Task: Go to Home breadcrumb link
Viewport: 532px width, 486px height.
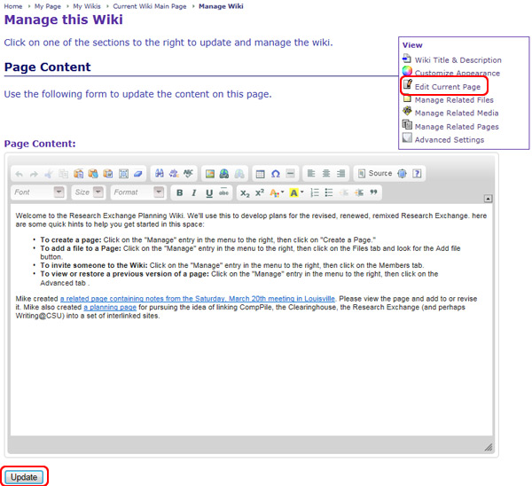Action: click(x=13, y=6)
